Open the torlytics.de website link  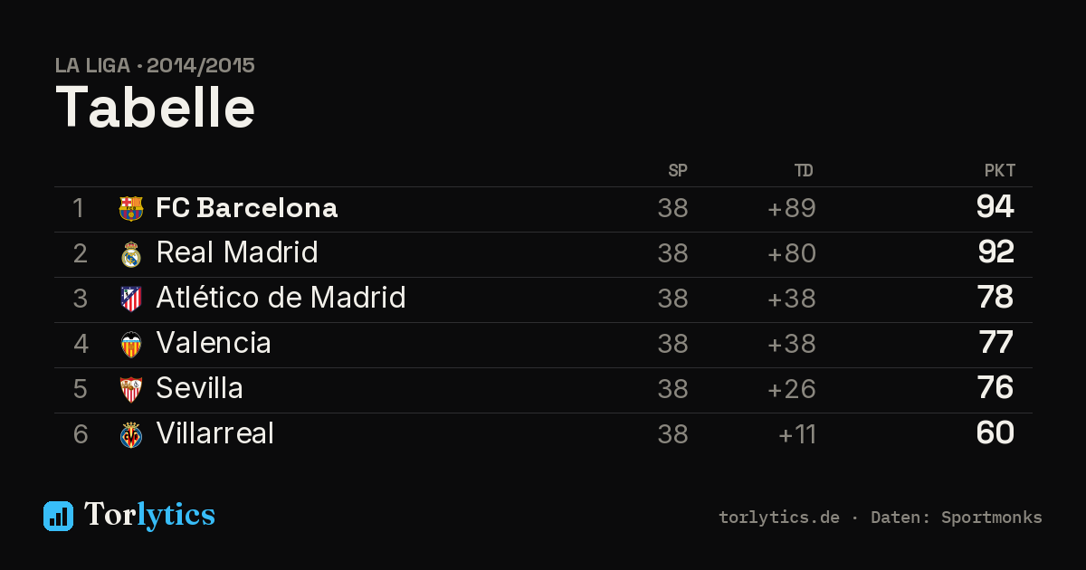tap(779, 518)
